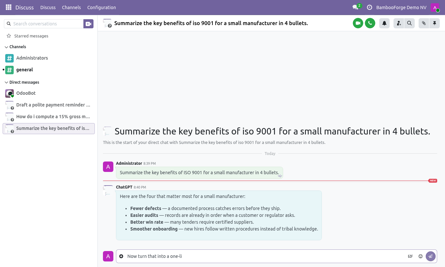Image resolution: width=445 pixels, height=267 pixels.
Task: Collapse the Channels section
Action: pos(16,47)
